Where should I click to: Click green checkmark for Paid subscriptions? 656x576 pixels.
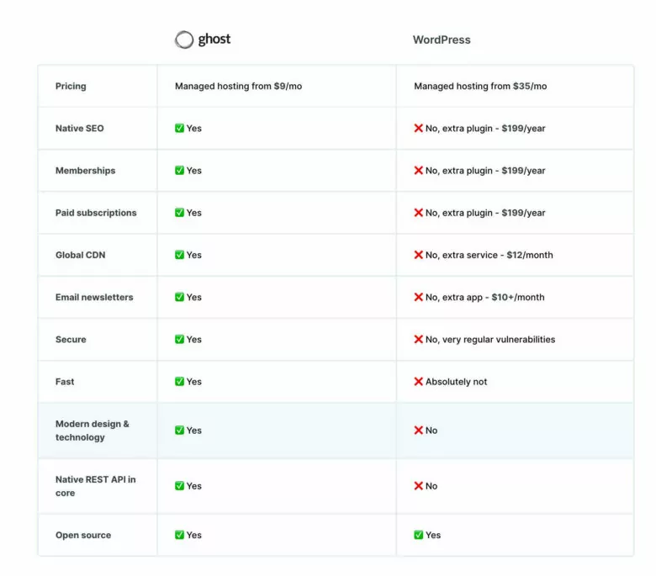[179, 213]
